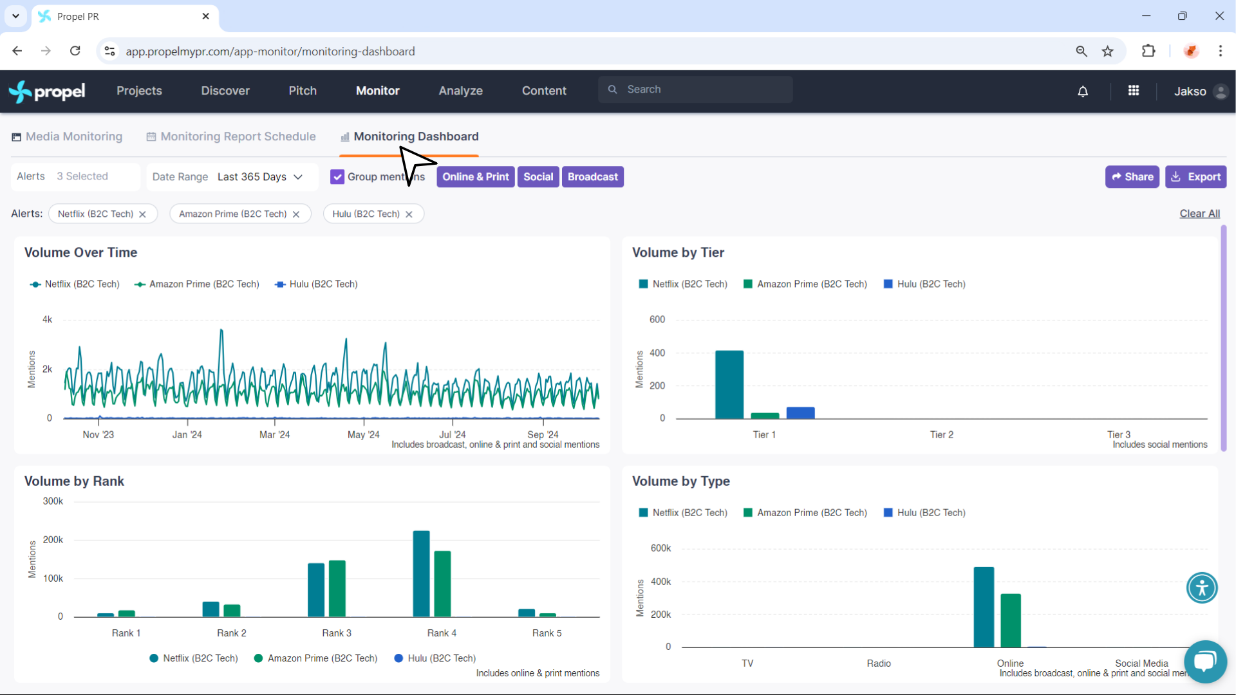Screen dimensions: 1236x695
Task: Open the notifications bell
Action: coord(1083,91)
